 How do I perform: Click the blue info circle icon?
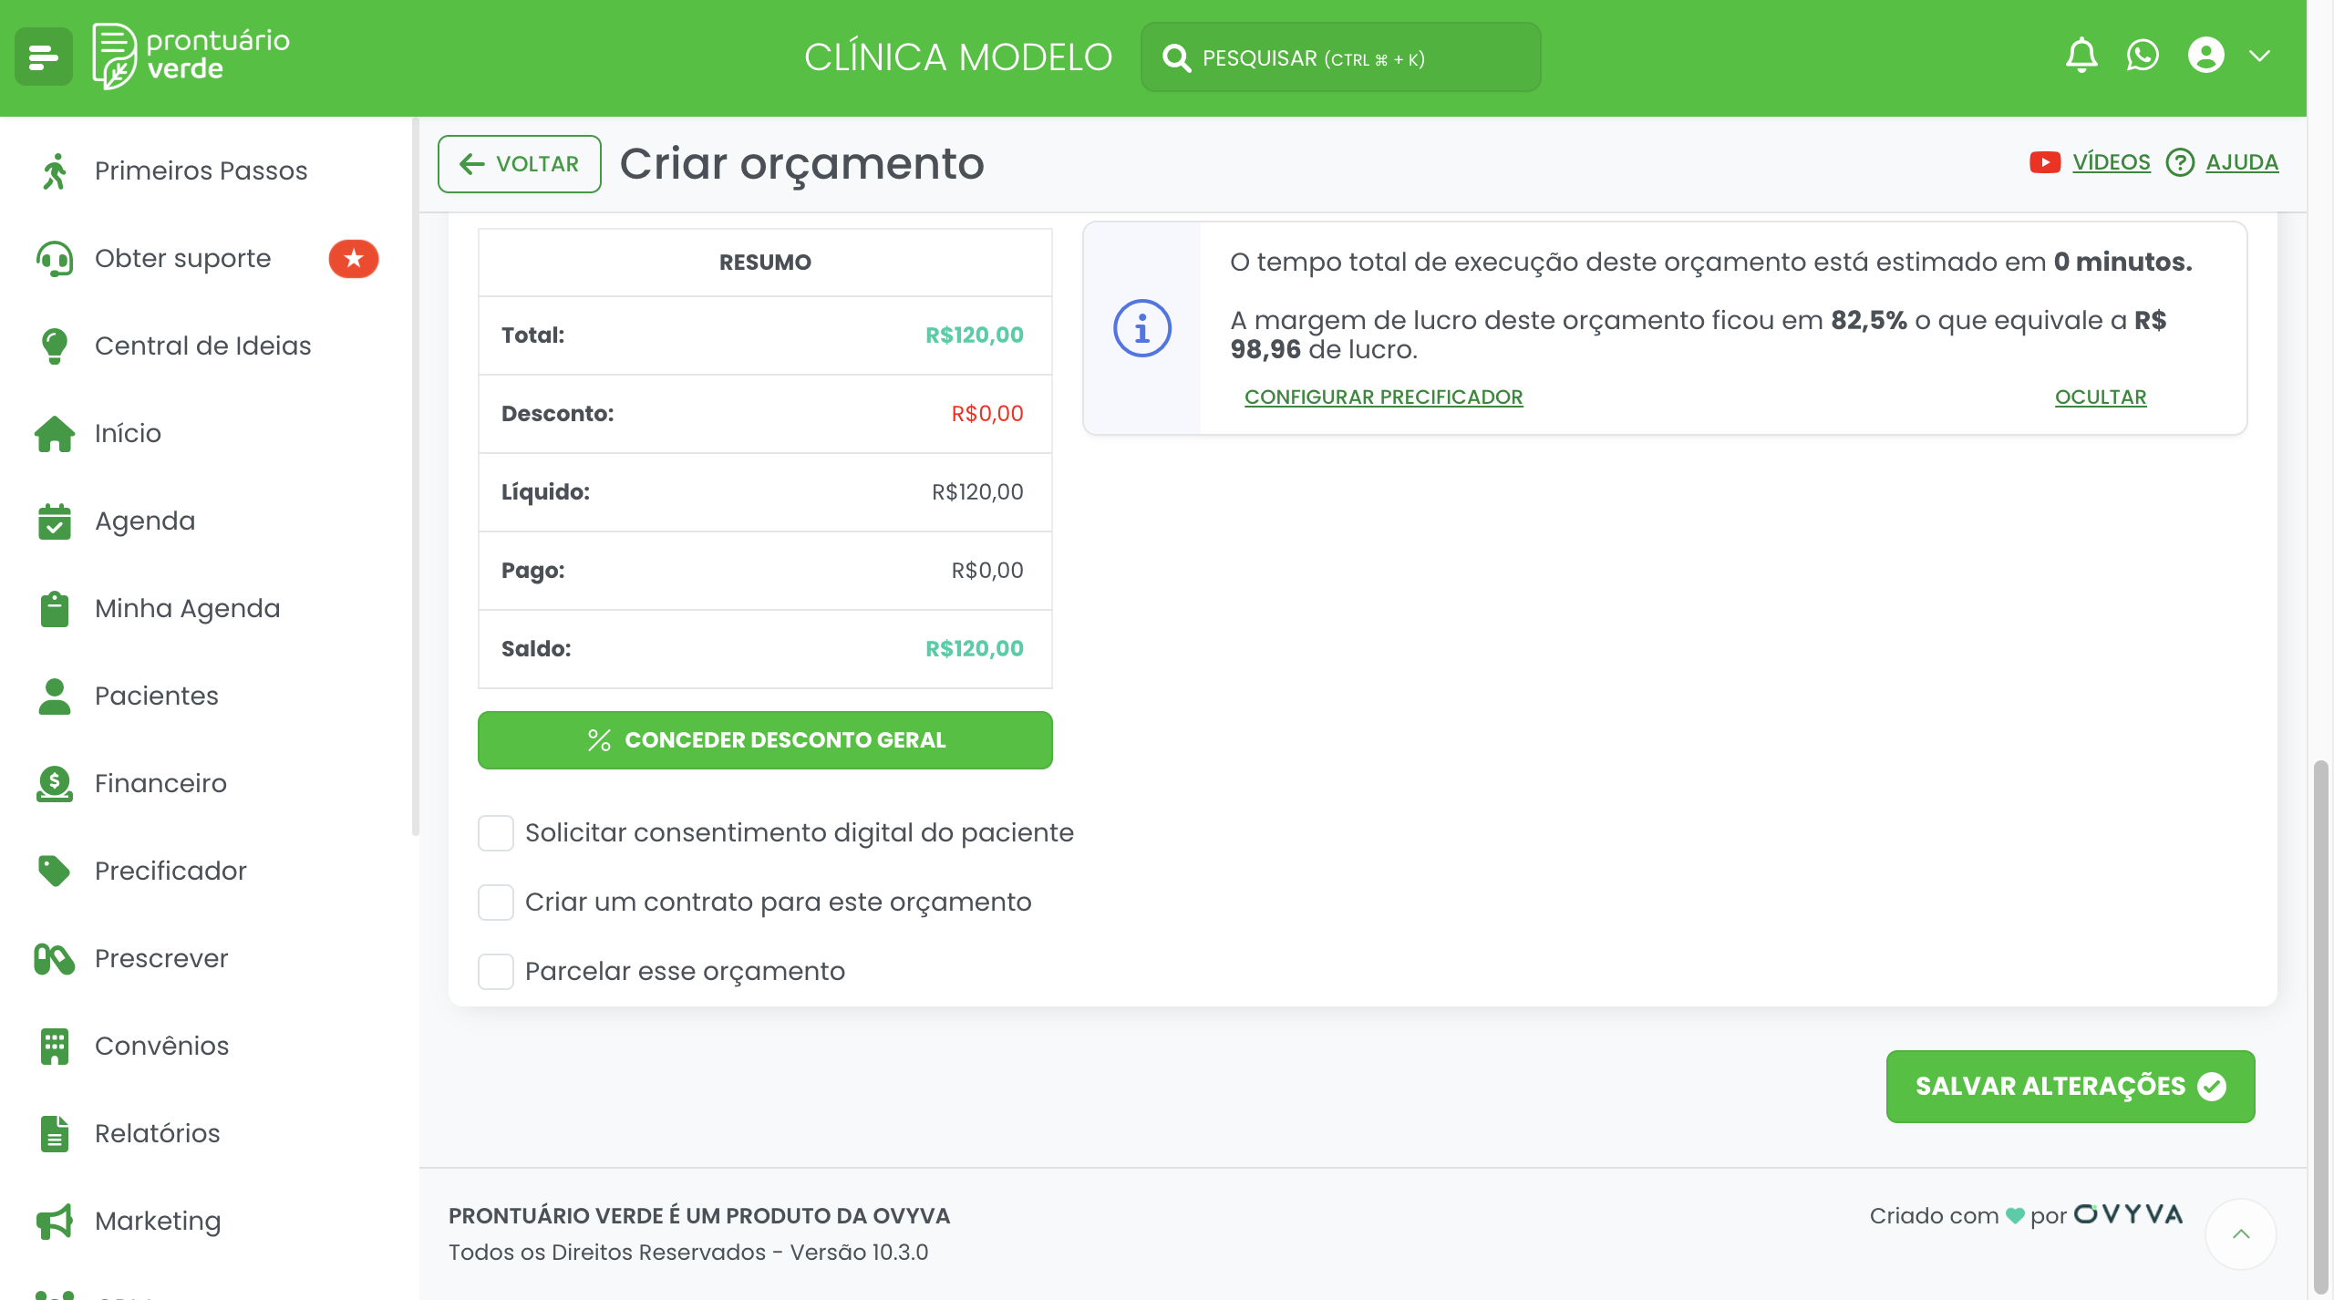pos(1142,328)
